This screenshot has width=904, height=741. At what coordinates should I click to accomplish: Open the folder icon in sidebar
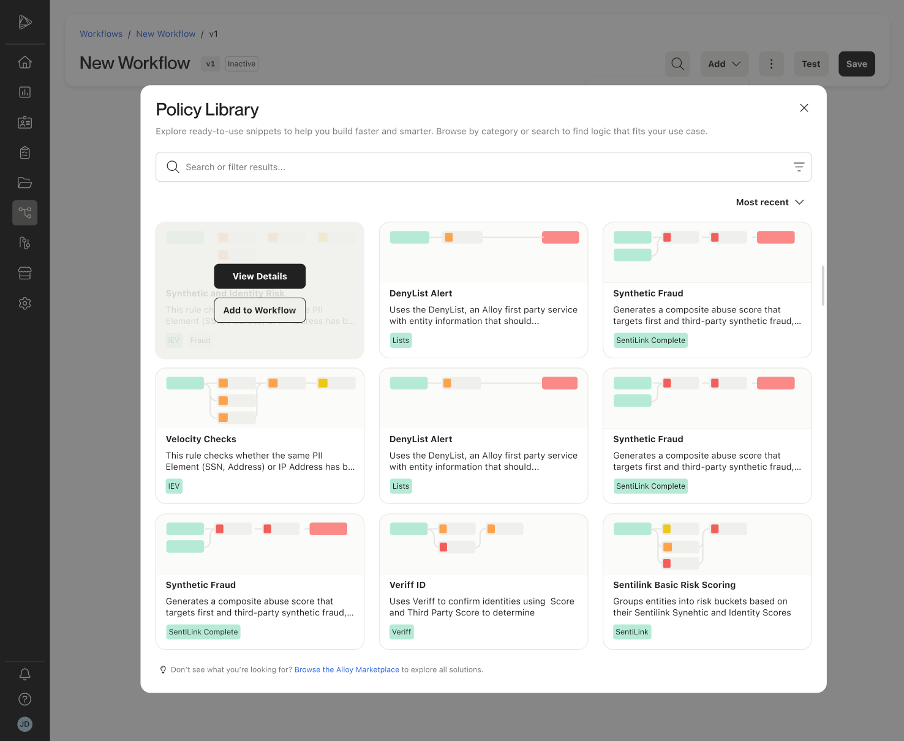click(25, 182)
